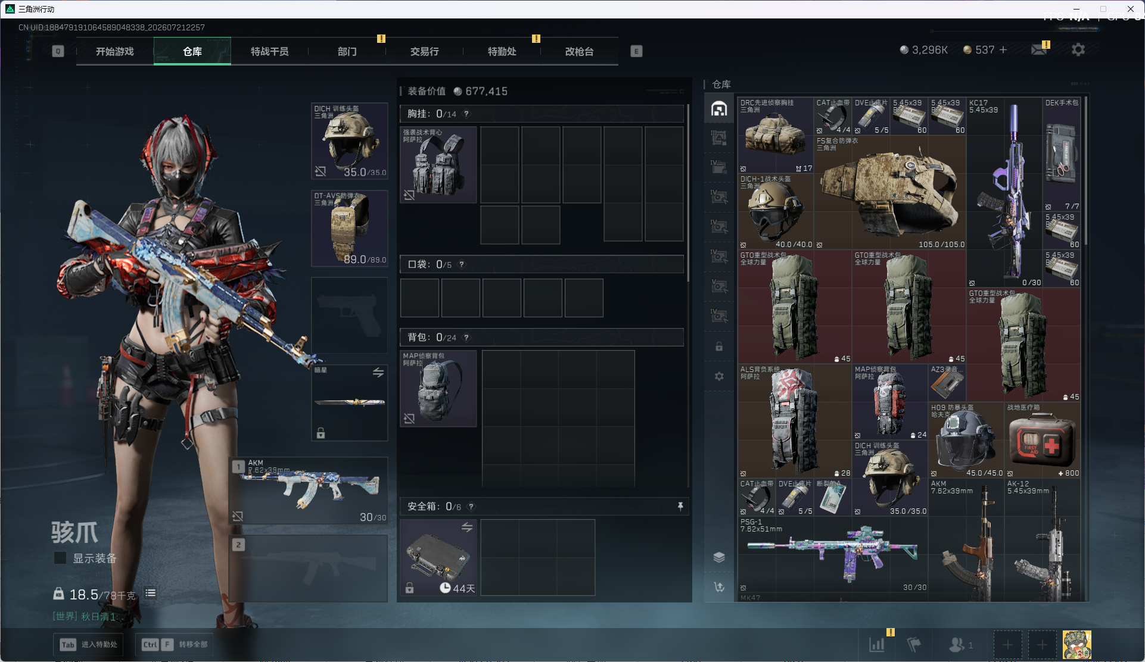Switch to the 仓库 tab
1145x662 pixels.
coord(192,52)
